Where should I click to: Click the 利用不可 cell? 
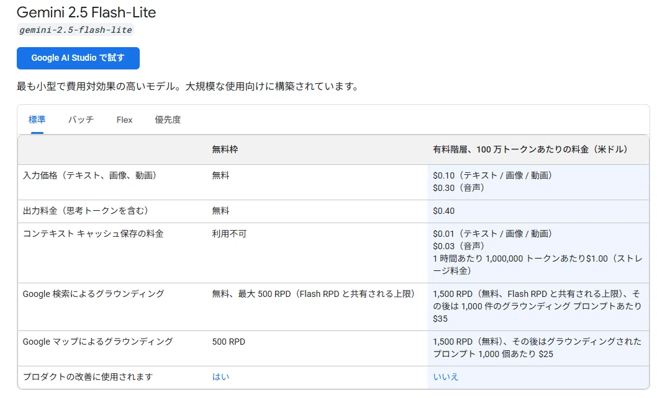229,234
